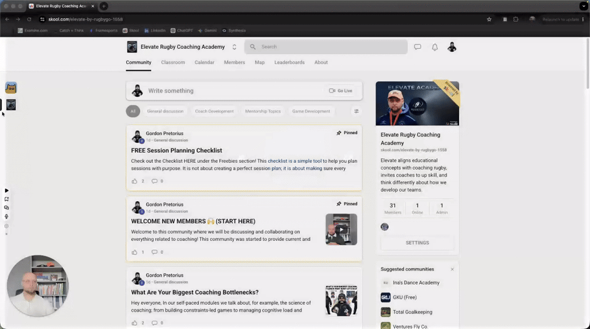Bookmark this page with the star icon

(x=489, y=19)
